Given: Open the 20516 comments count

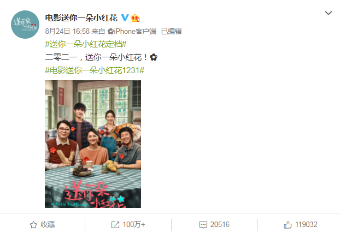Looking at the screenshot, I should point(220,225).
